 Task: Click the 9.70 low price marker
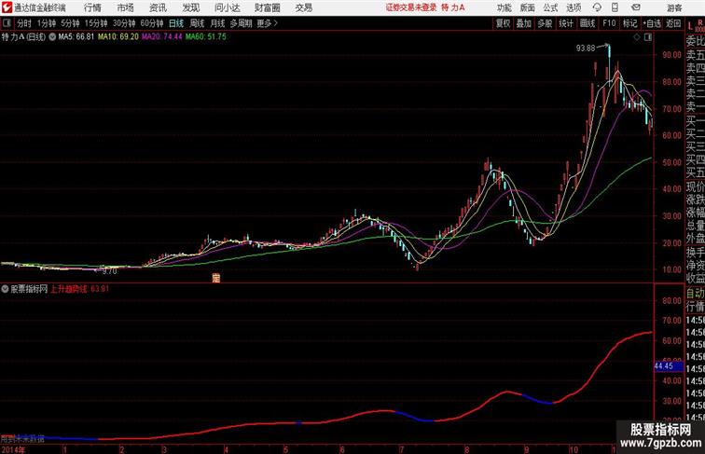pyautogui.click(x=109, y=271)
